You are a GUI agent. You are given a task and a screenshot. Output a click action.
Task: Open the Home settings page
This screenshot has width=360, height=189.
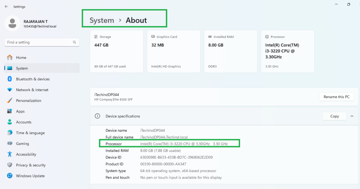[x=42, y=57]
